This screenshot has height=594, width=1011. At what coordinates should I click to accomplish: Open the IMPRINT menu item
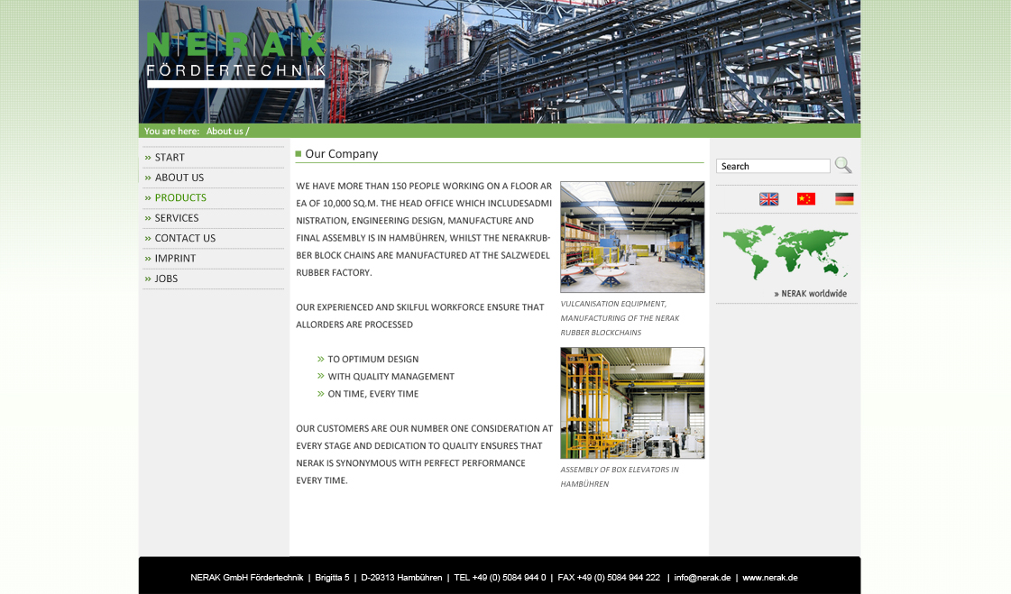point(175,259)
